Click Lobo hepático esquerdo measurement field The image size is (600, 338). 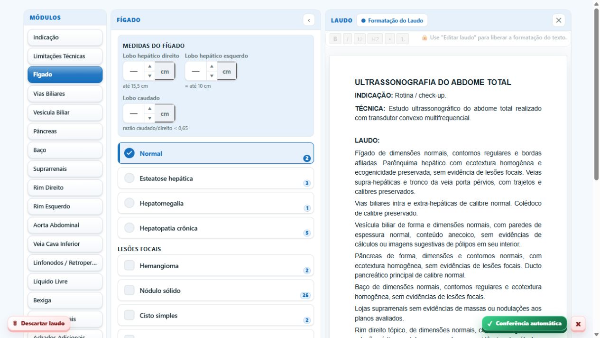coord(196,71)
